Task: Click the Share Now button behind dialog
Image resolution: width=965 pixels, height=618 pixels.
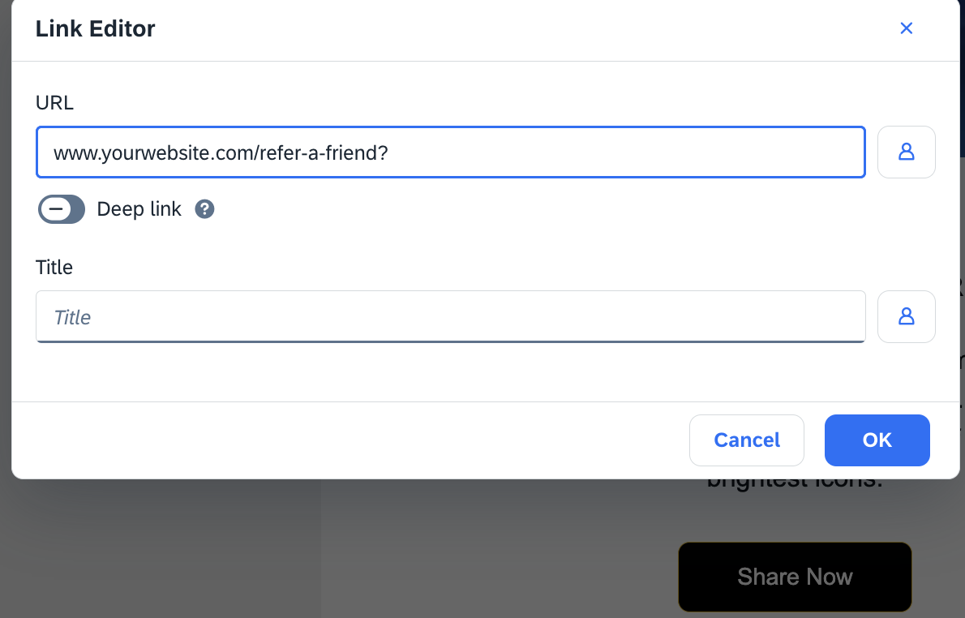Action: (795, 577)
